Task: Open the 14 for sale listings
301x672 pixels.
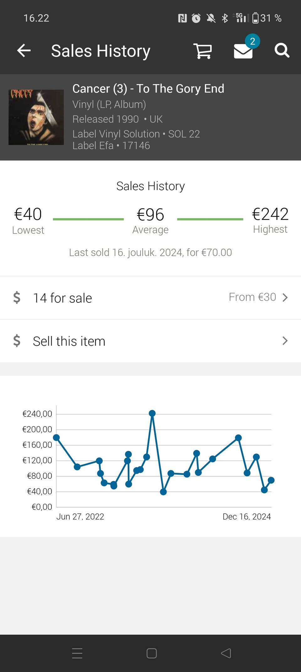Action: point(63,298)
